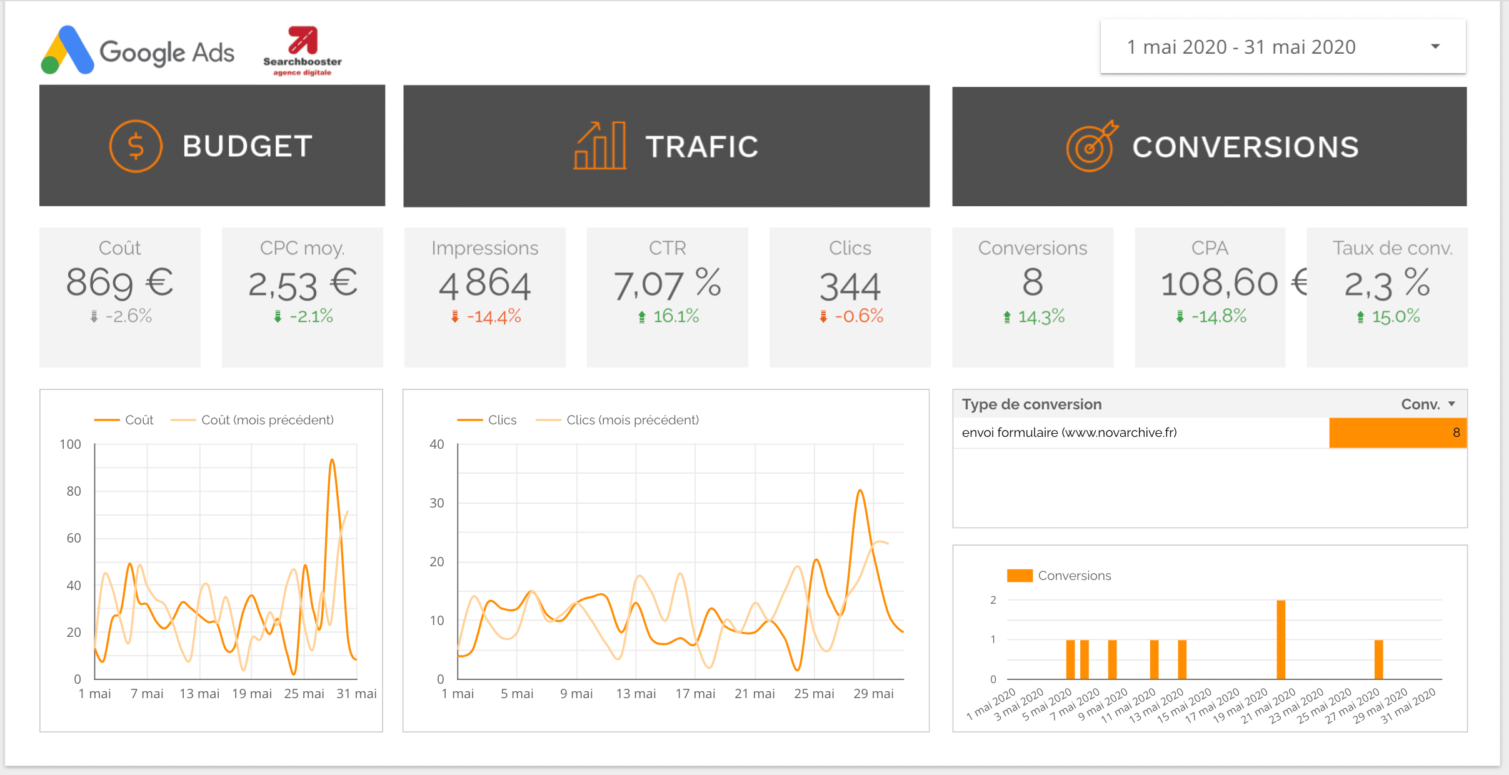Toggle the Clics legend series
1509x775 pixels.
pyautogui.click(x=501, y=420)
